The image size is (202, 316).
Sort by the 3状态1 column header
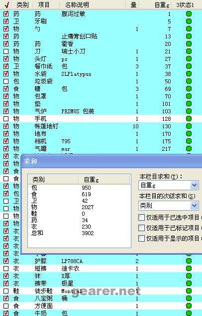point(185,4)
